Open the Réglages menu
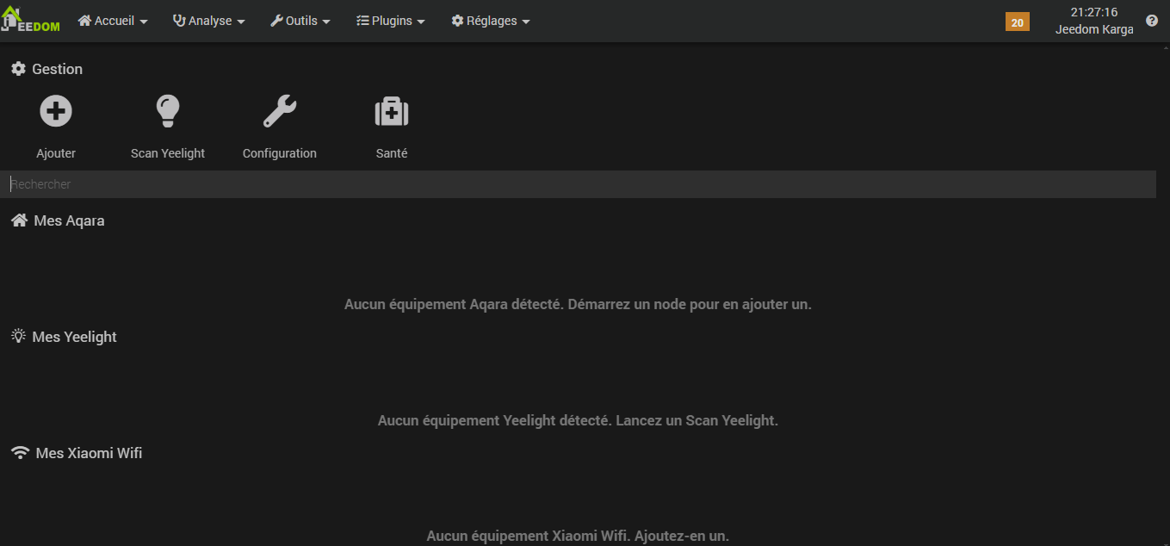 click(x=491, y=21)
